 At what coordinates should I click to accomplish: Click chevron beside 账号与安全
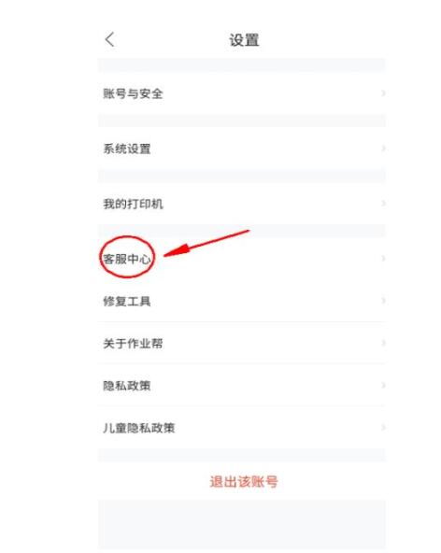[383, 93]
